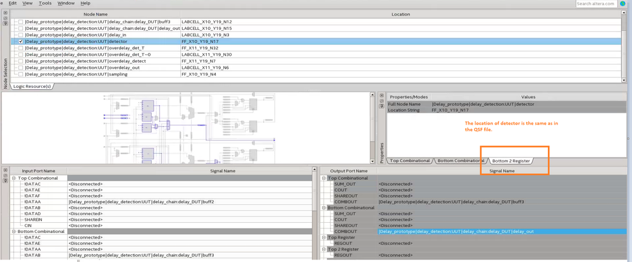Close the Properties panel
Image resolution: width=632 pixels, height=262 pixels.
(381, 96)
